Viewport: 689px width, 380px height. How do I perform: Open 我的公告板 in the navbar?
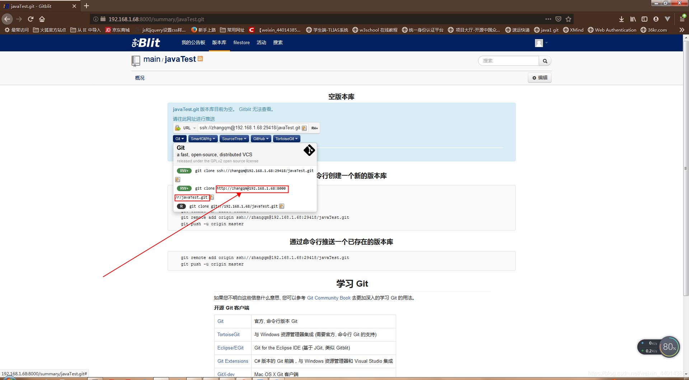coord(193,43)
